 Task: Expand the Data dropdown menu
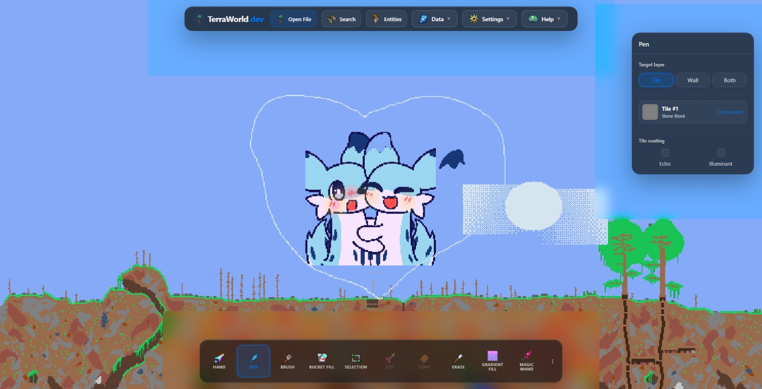(434, 19)
